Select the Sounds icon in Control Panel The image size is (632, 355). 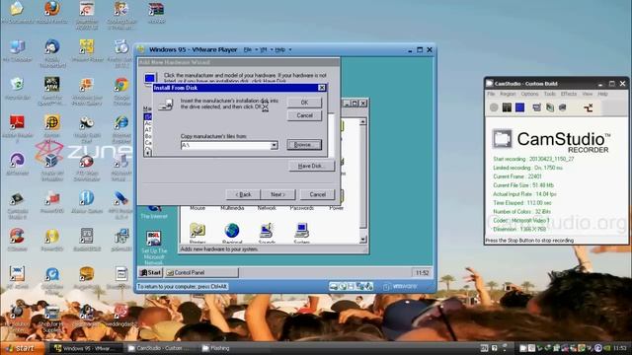click(267, 231)
